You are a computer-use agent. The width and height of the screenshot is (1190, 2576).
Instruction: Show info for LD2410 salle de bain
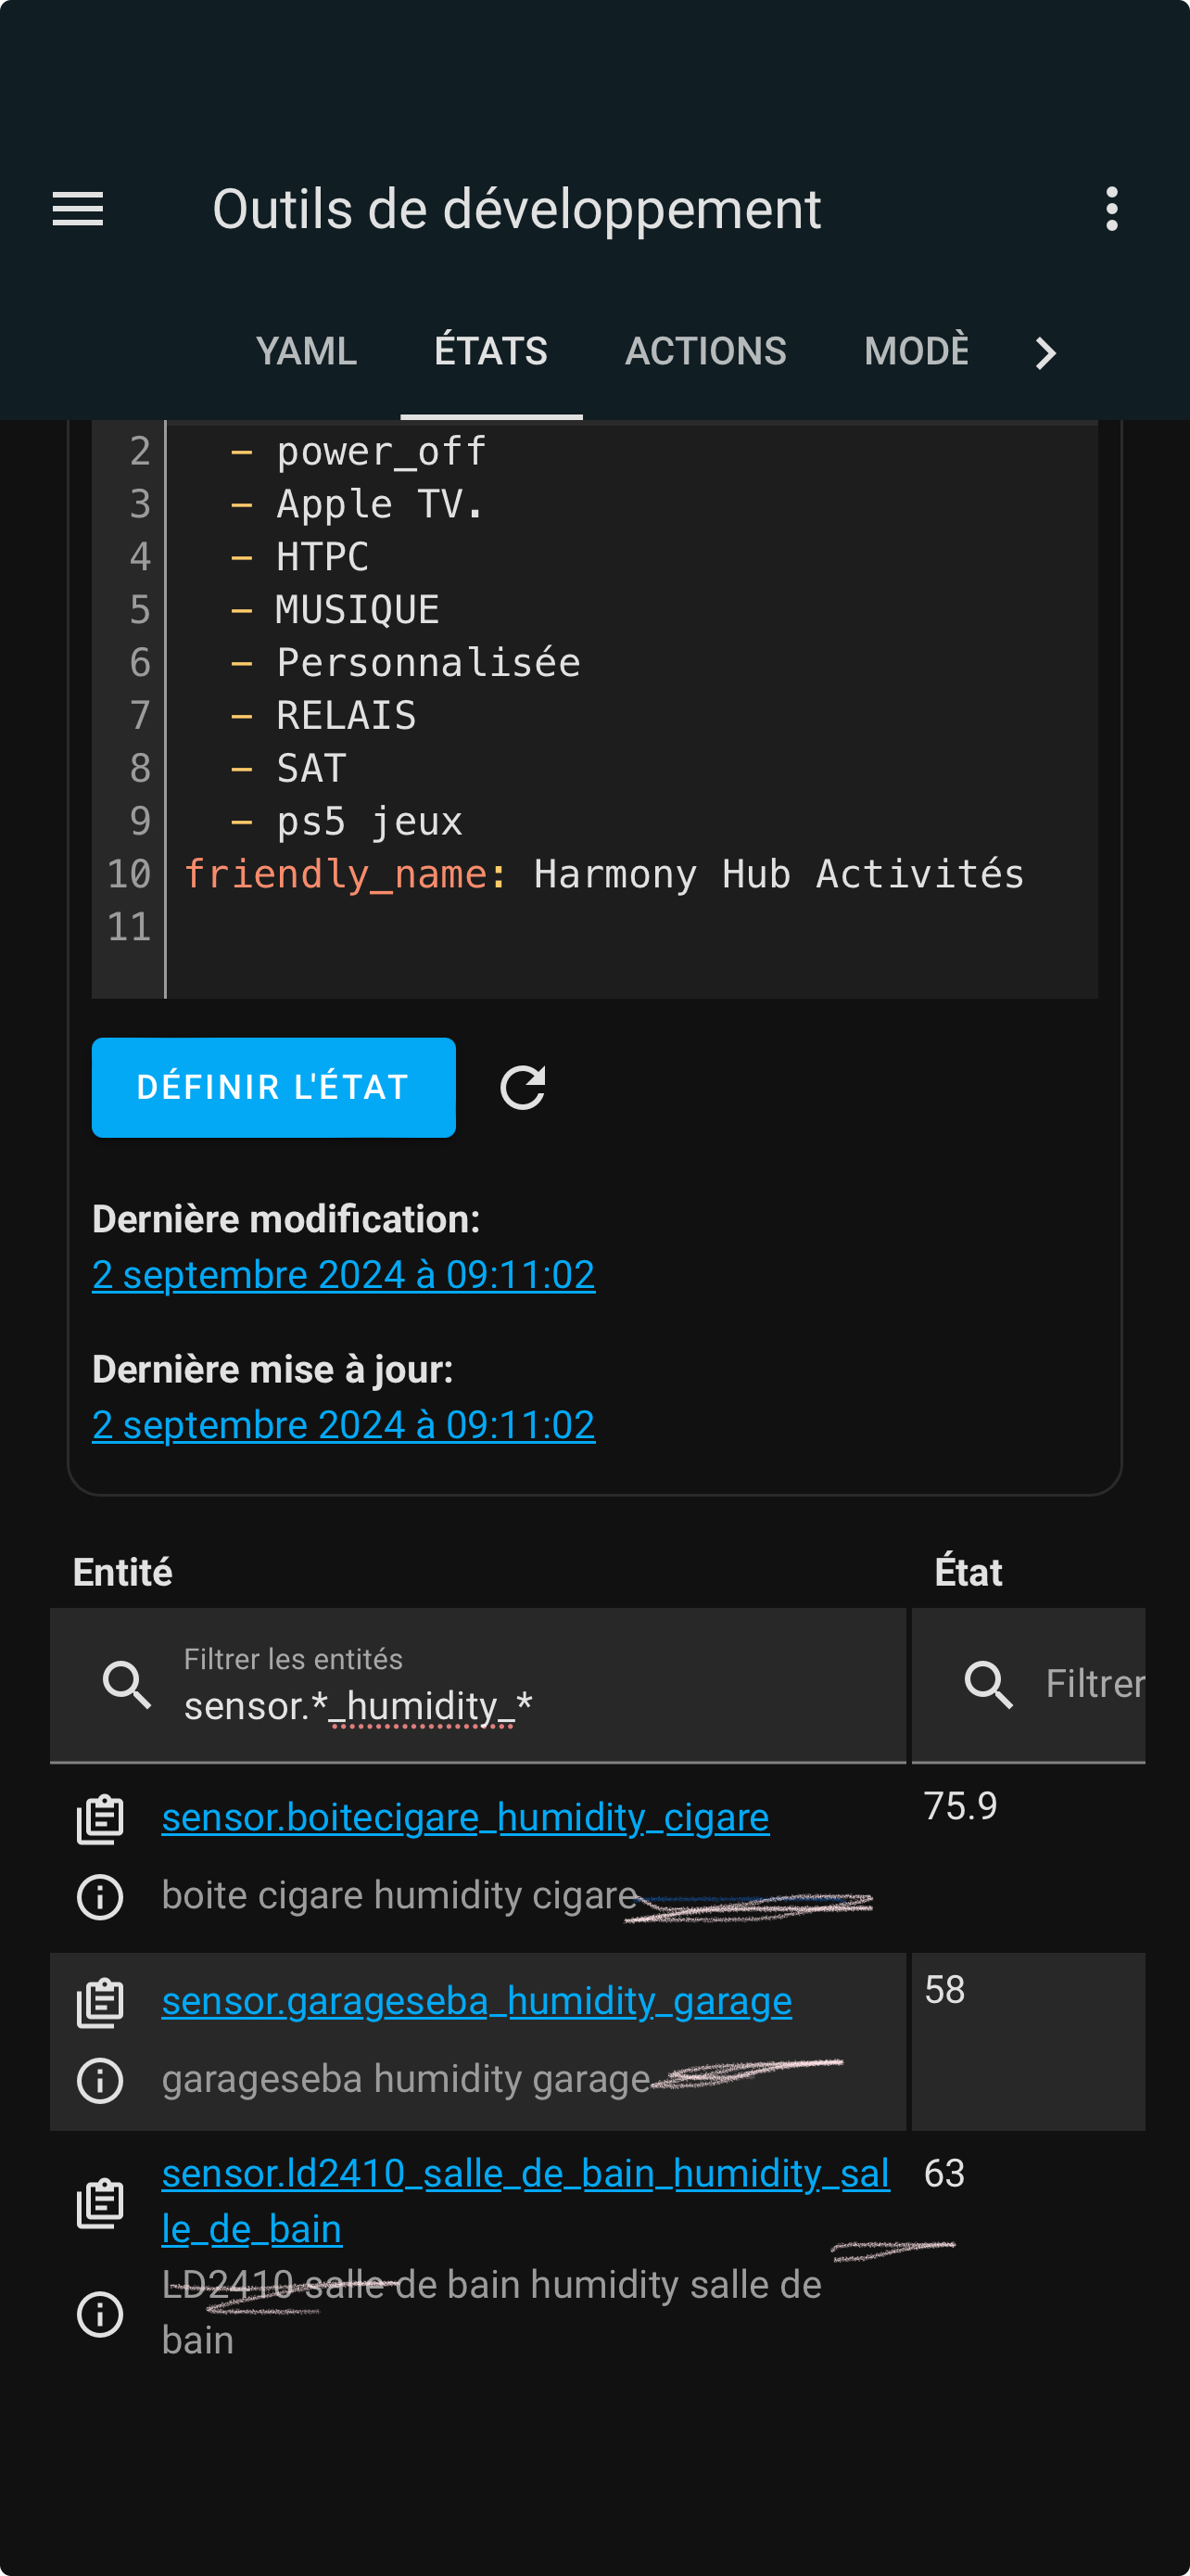[100, 2314]
